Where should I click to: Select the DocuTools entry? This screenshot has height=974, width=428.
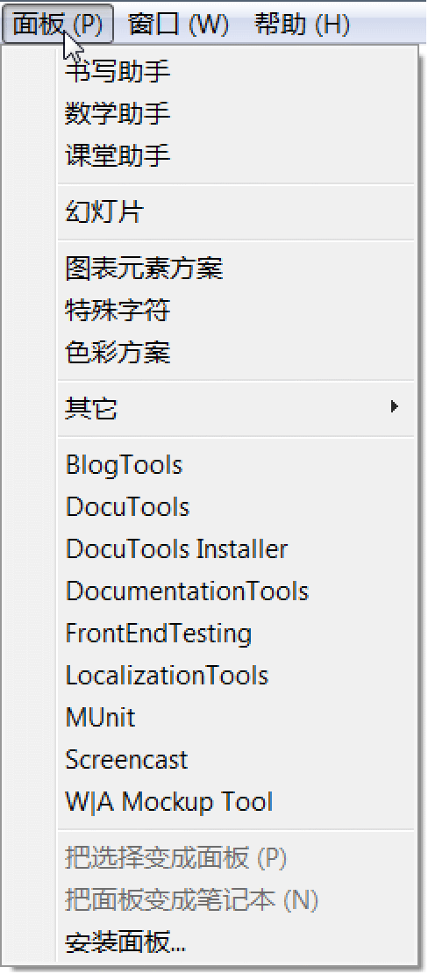236,507
